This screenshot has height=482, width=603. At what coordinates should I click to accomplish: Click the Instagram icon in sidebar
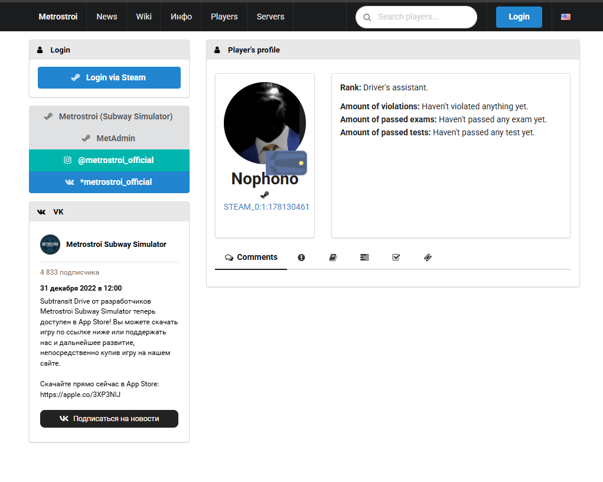(67, 160)
